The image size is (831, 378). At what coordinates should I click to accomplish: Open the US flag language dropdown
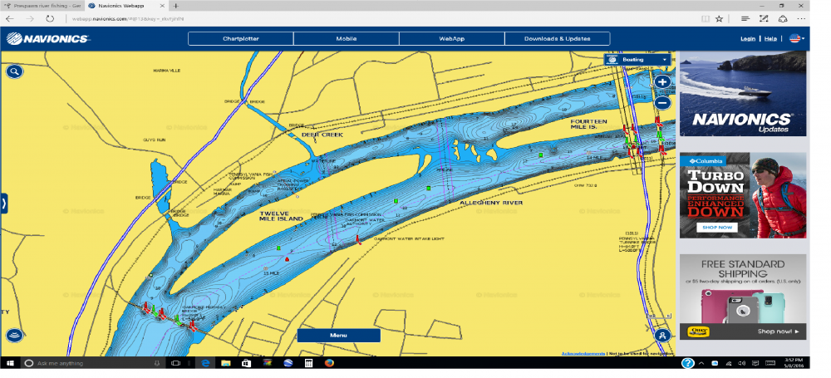tap(797, 39)
